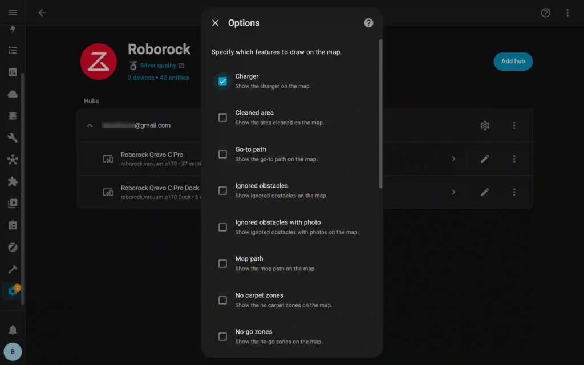The width and height of the screenshot is (584, 365).
Task: Open the top-right three-dot overflow menu
Action: pyautogui.click(x=567, y=12)
